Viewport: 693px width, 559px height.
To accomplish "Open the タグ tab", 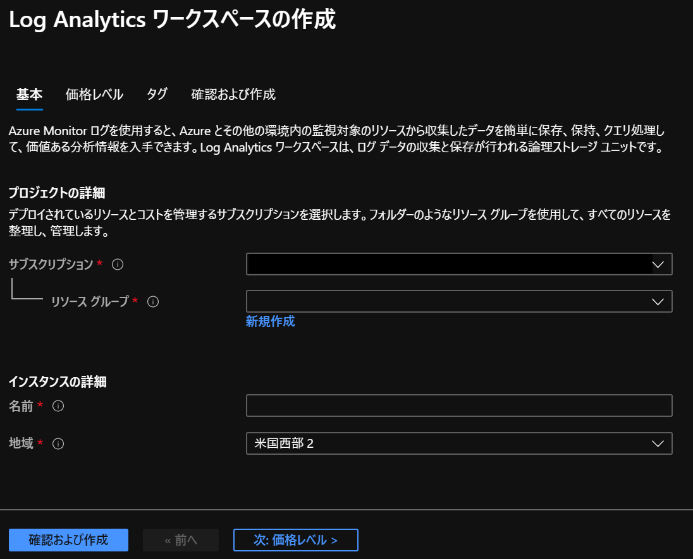I will coord(157,94).
